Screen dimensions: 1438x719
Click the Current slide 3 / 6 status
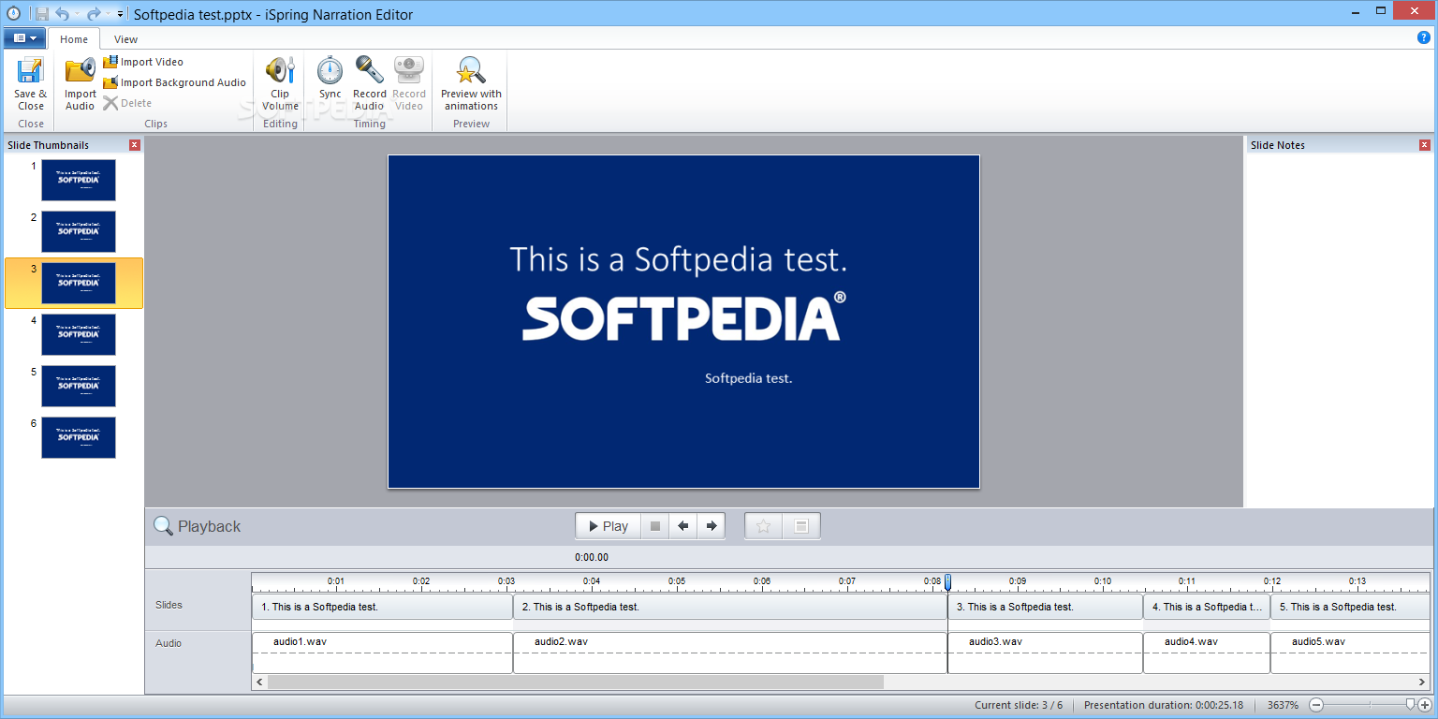pos(1019,705)
